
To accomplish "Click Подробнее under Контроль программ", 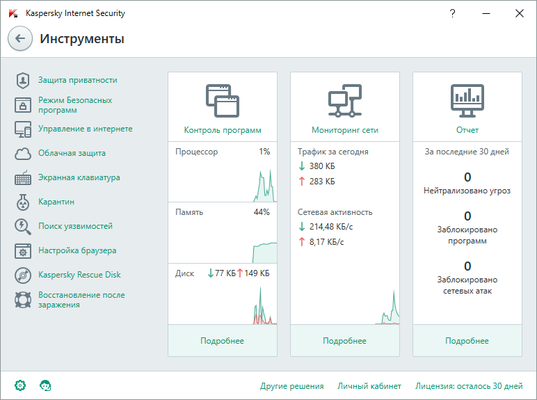I will 223,341.
